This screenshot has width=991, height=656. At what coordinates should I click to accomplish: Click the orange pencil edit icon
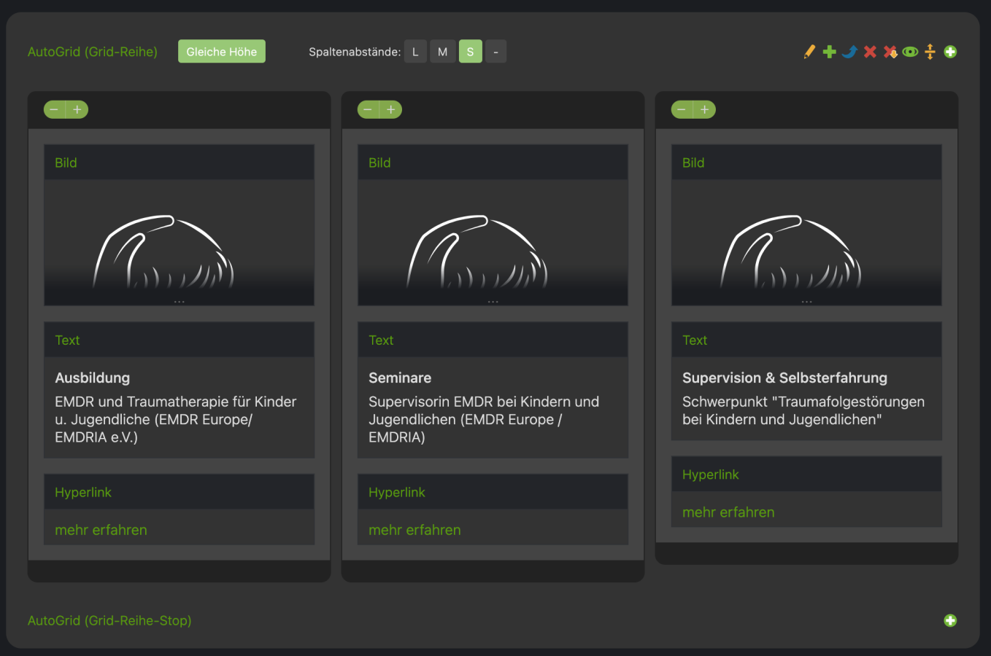tap(809, 52)
